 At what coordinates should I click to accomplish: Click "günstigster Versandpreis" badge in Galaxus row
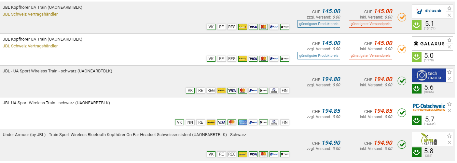[370, 56]
